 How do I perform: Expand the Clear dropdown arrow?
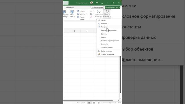click(93, 17)
